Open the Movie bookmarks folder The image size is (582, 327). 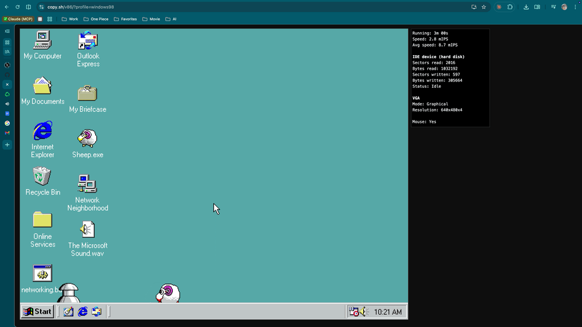tap(152, 19)
